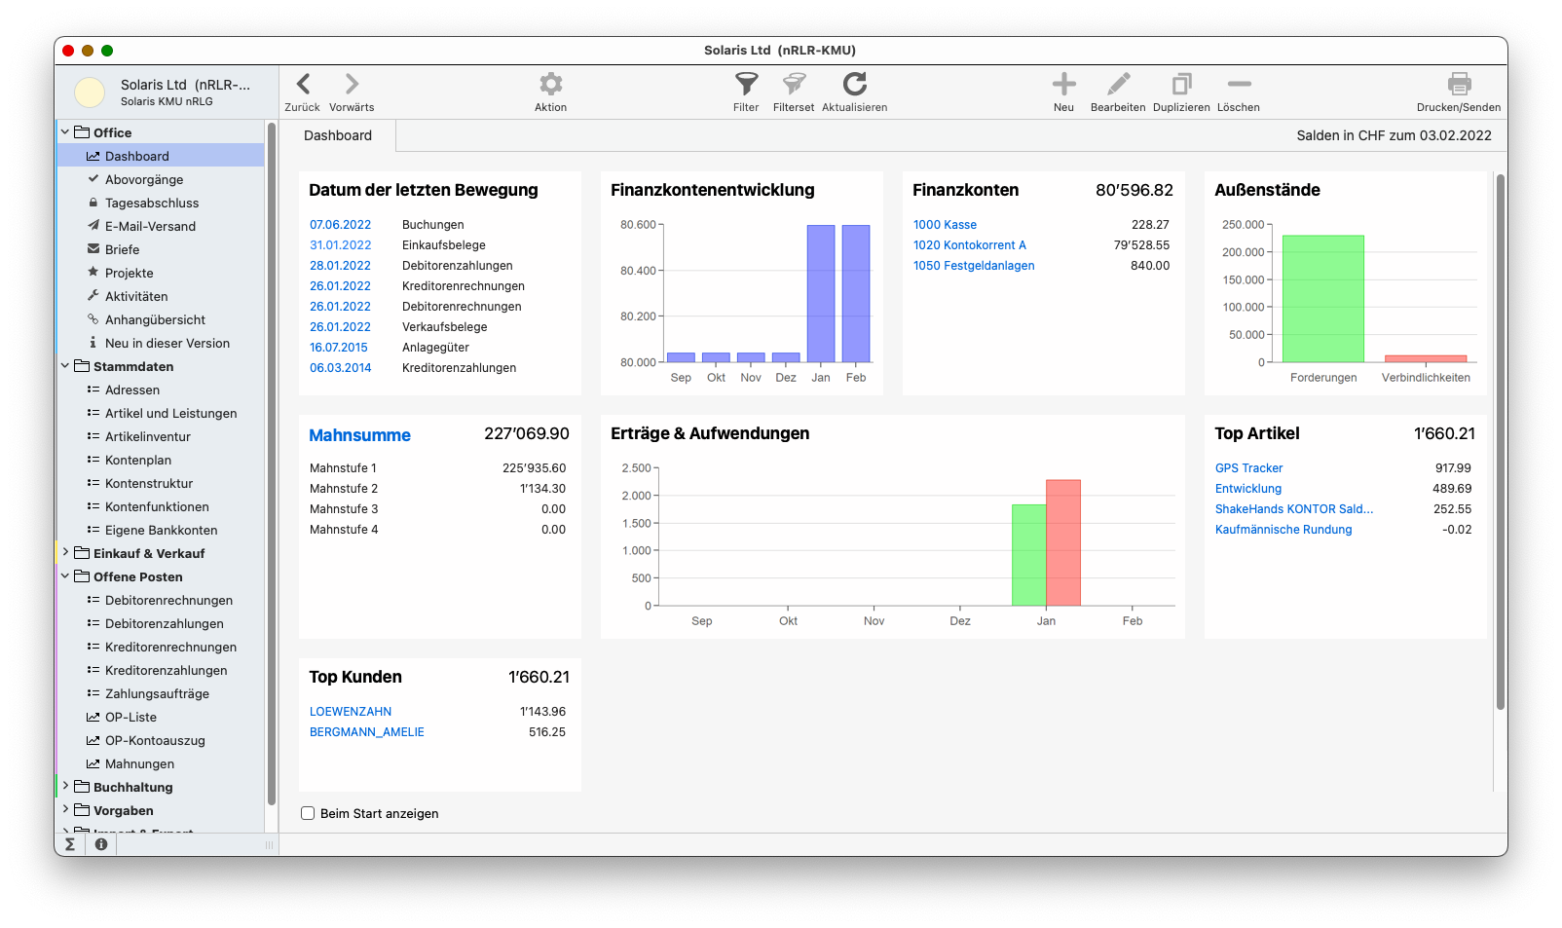Image resolution: width=1562 pixels, height=928 pixels.
Task: Select the Dashboard tab
Action: pos(338,136)
